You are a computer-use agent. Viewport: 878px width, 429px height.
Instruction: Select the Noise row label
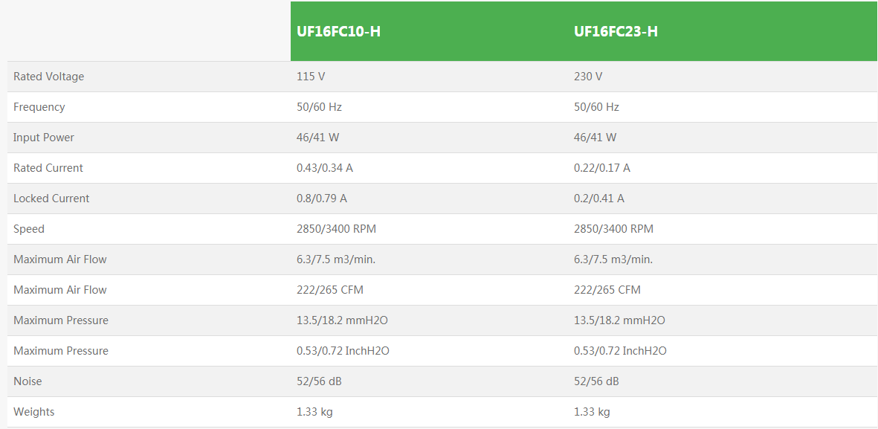tap(28, 381)
